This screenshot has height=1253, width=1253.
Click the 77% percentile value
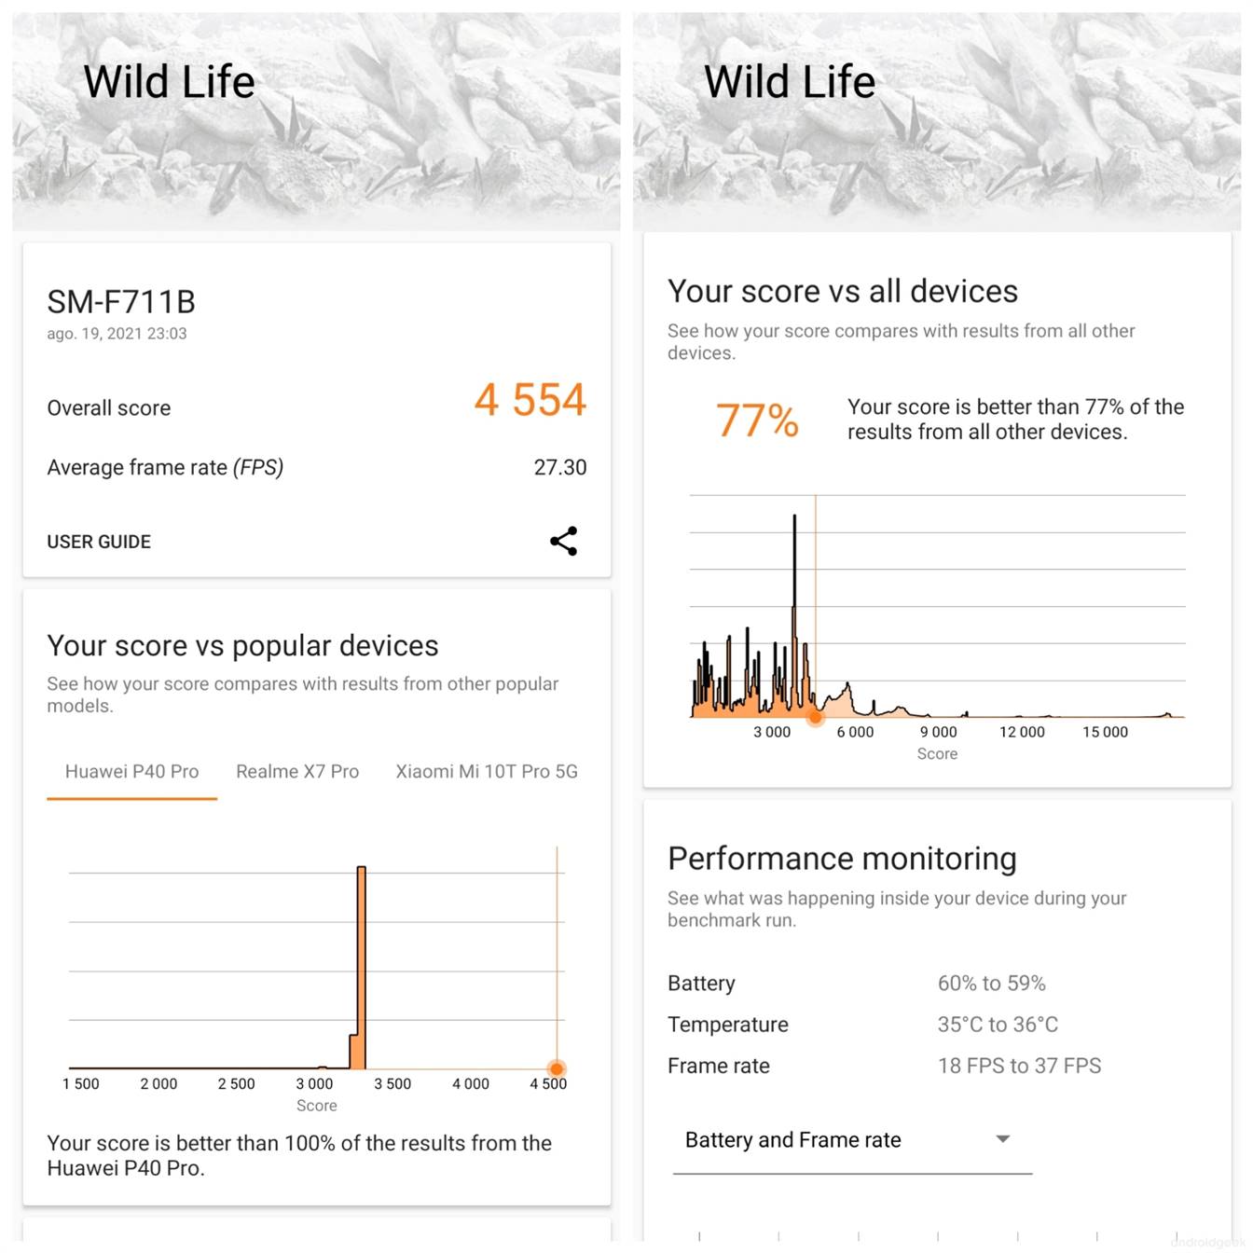pos(757,420)
